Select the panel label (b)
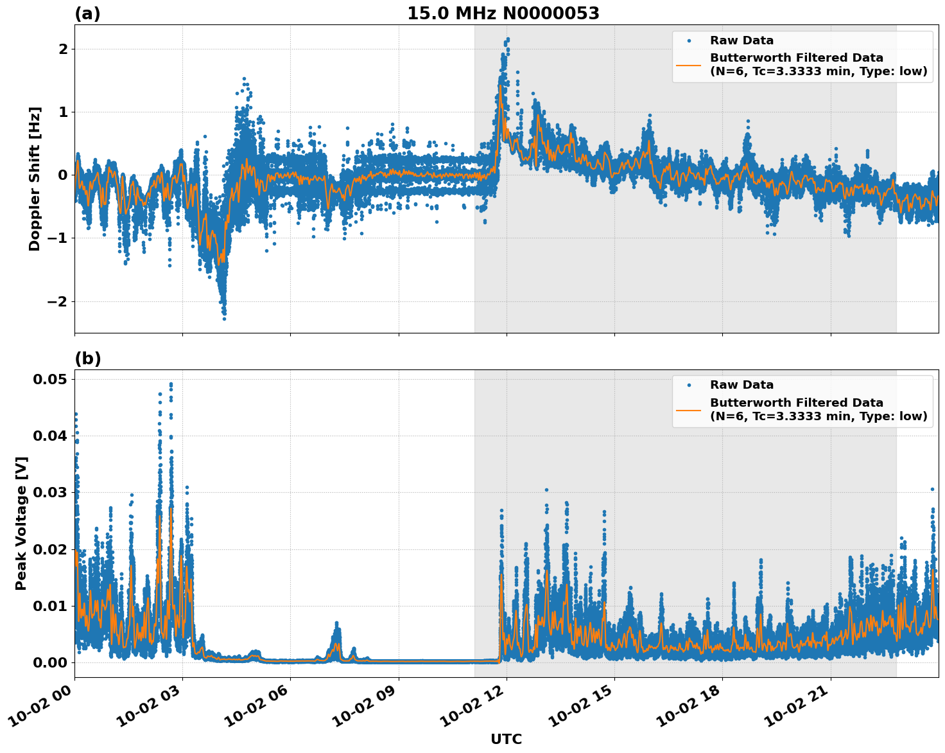The height and width of the screenshot is (753, 945). click(x=88, y=358)
